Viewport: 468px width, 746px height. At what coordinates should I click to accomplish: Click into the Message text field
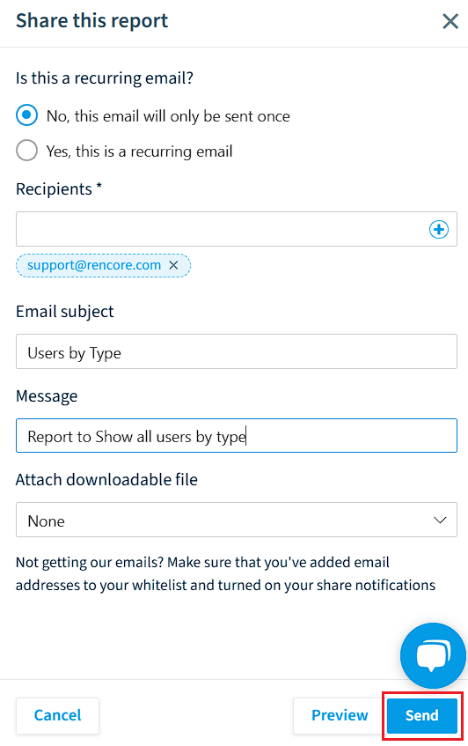pos(237,435)
